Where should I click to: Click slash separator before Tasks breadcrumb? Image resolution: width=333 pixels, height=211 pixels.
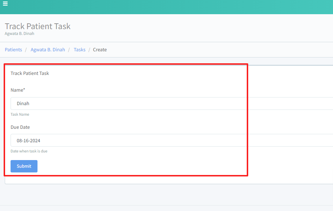[x=69, y=50]
